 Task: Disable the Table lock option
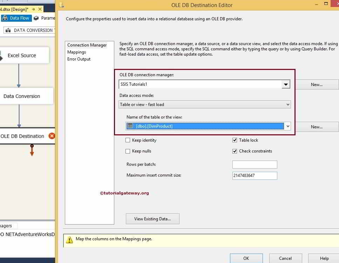tap(235, 140)
